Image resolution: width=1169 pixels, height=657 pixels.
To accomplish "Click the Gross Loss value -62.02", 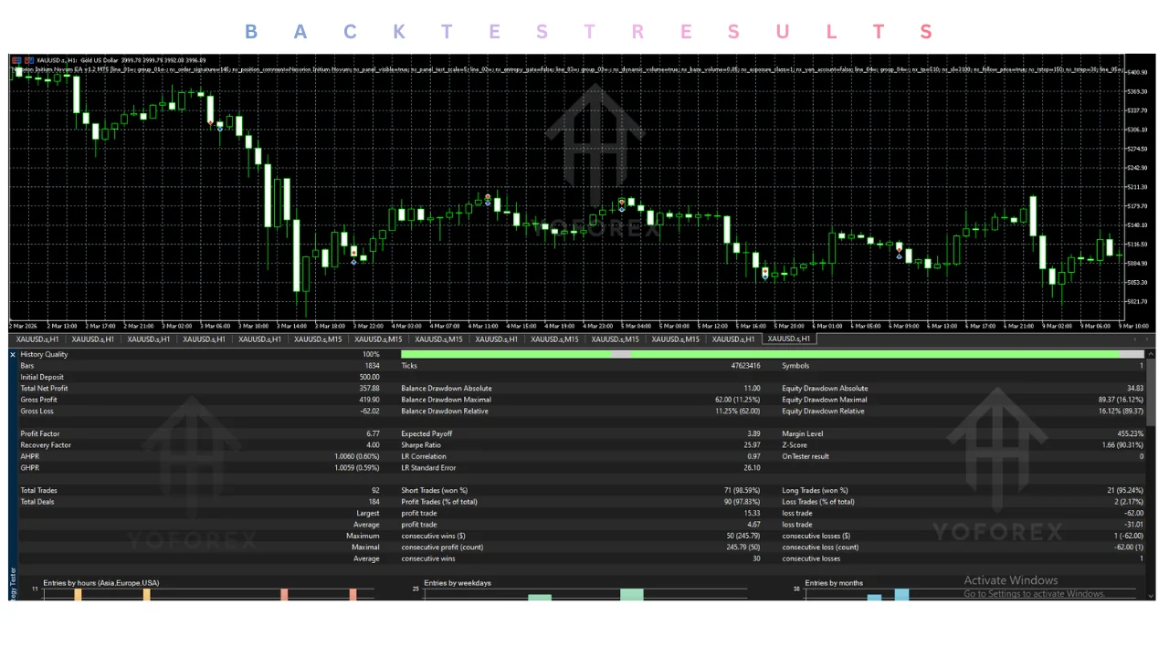I will (369, 412).
